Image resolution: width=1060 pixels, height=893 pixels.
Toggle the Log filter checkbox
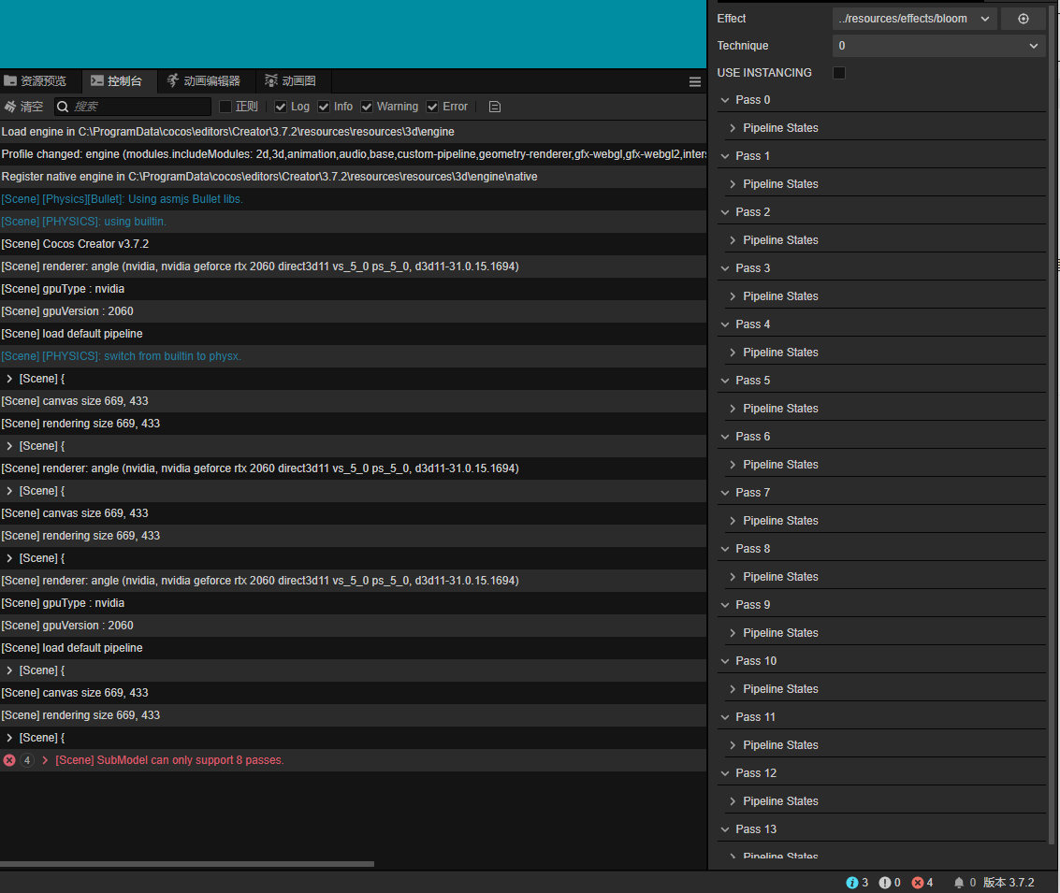(281, 107)
